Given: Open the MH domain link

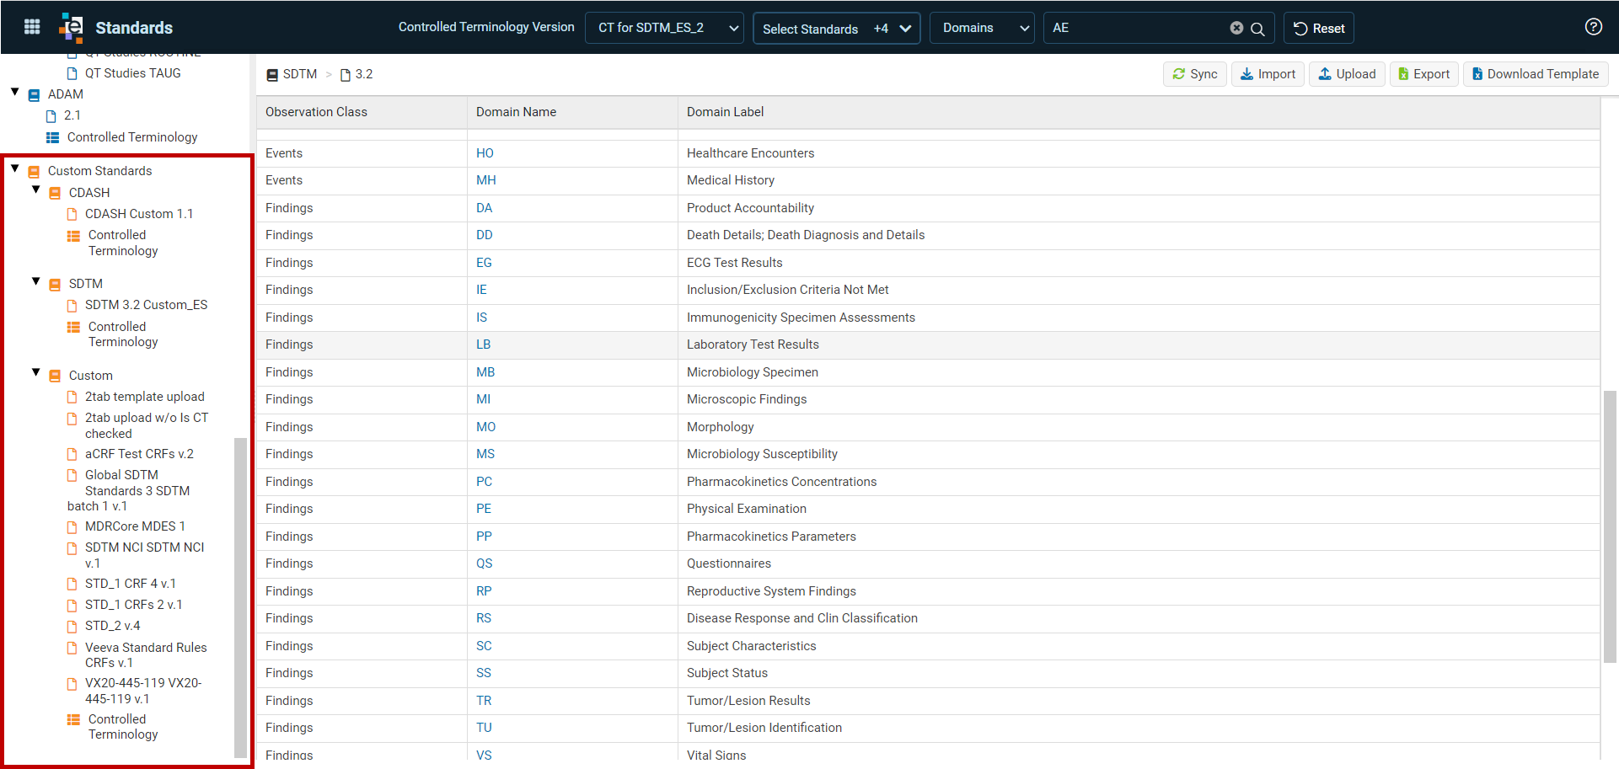Looking at the screenshot, I should pos(486,180).
